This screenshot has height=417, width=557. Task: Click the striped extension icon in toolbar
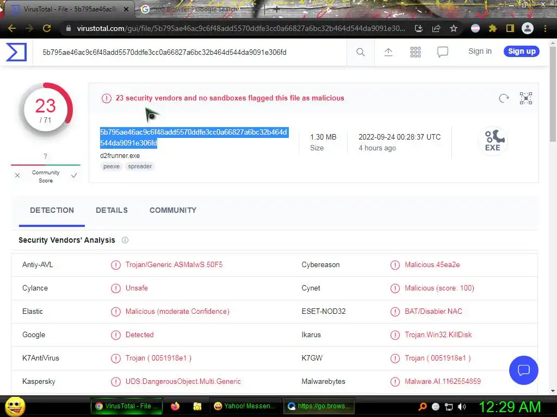[475, 28]
